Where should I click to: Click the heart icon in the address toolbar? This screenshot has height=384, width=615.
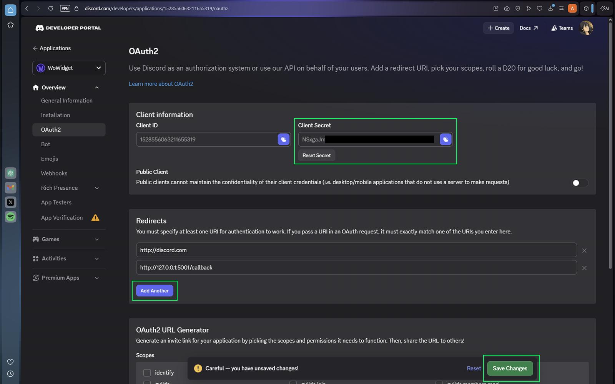pos(540,8)
